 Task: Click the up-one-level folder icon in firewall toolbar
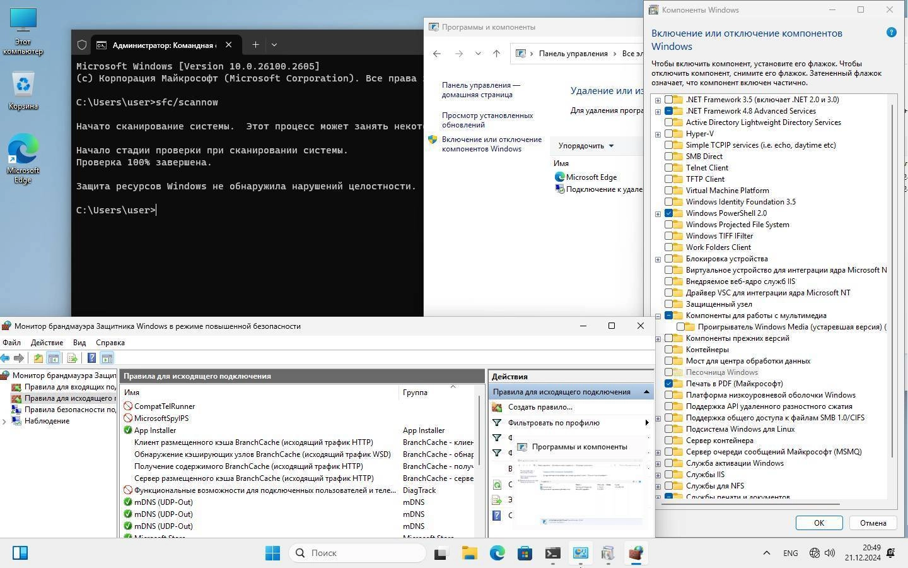[x=38, y=358]
